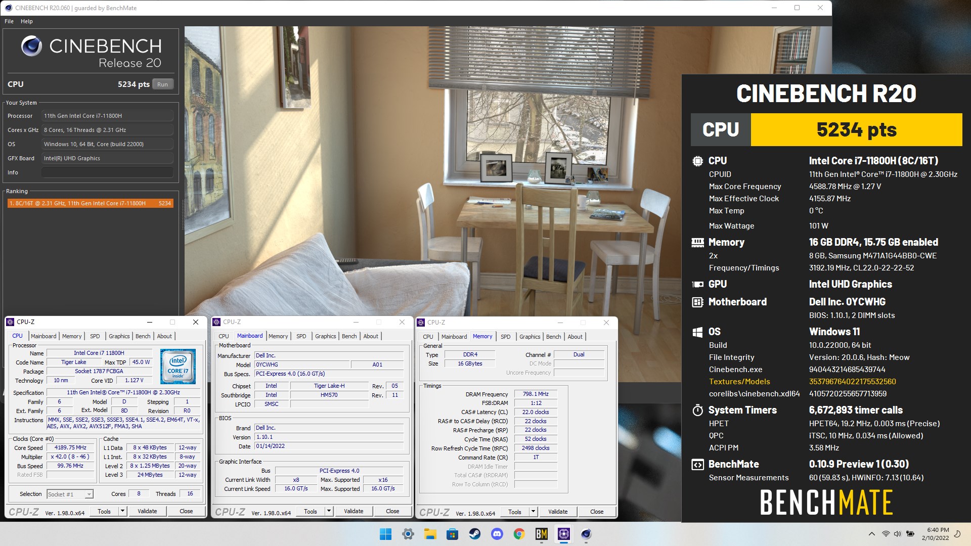Click Validate in first CPU-Z window
The width and height of the screenshot is (971, 546).
point(147,512)
